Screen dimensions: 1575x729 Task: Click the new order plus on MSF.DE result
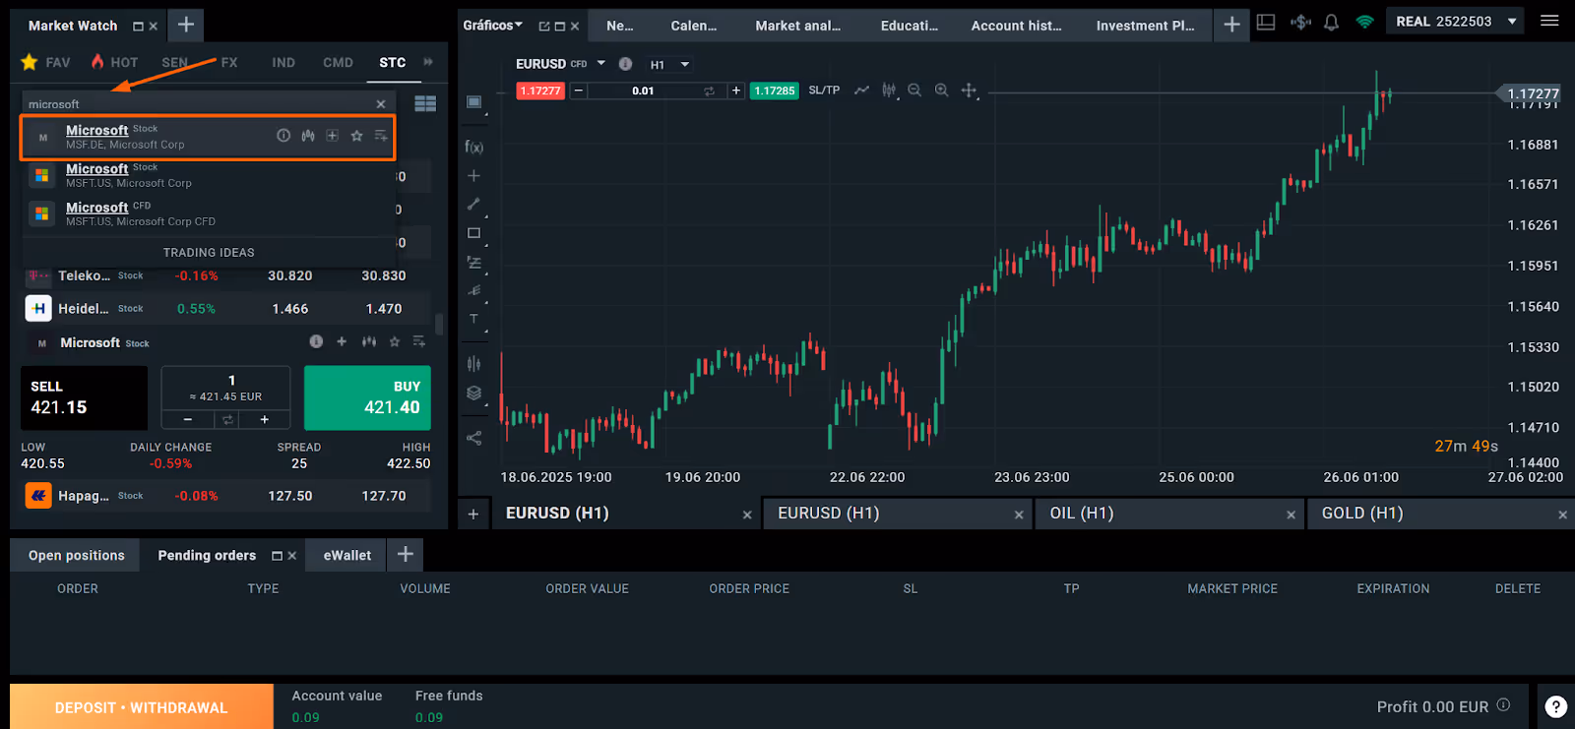[333, 136]
